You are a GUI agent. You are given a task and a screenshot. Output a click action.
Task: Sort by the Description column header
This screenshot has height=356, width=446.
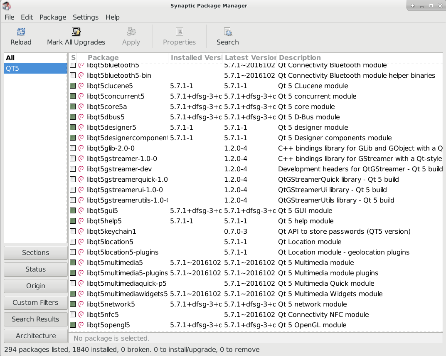(360, 58)
